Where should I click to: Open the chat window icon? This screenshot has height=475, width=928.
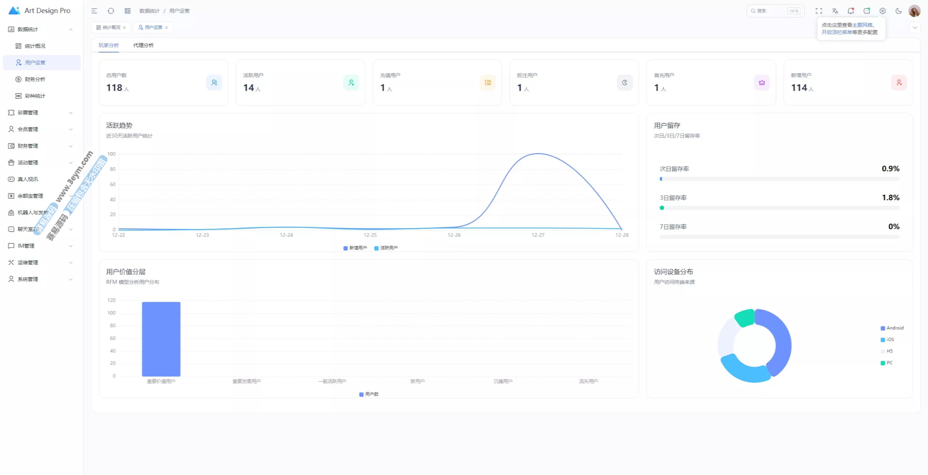point(866,11)
